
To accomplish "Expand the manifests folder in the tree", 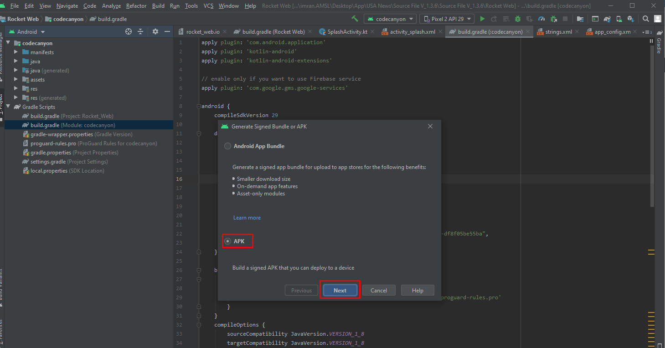I will [x=16, y=52].
